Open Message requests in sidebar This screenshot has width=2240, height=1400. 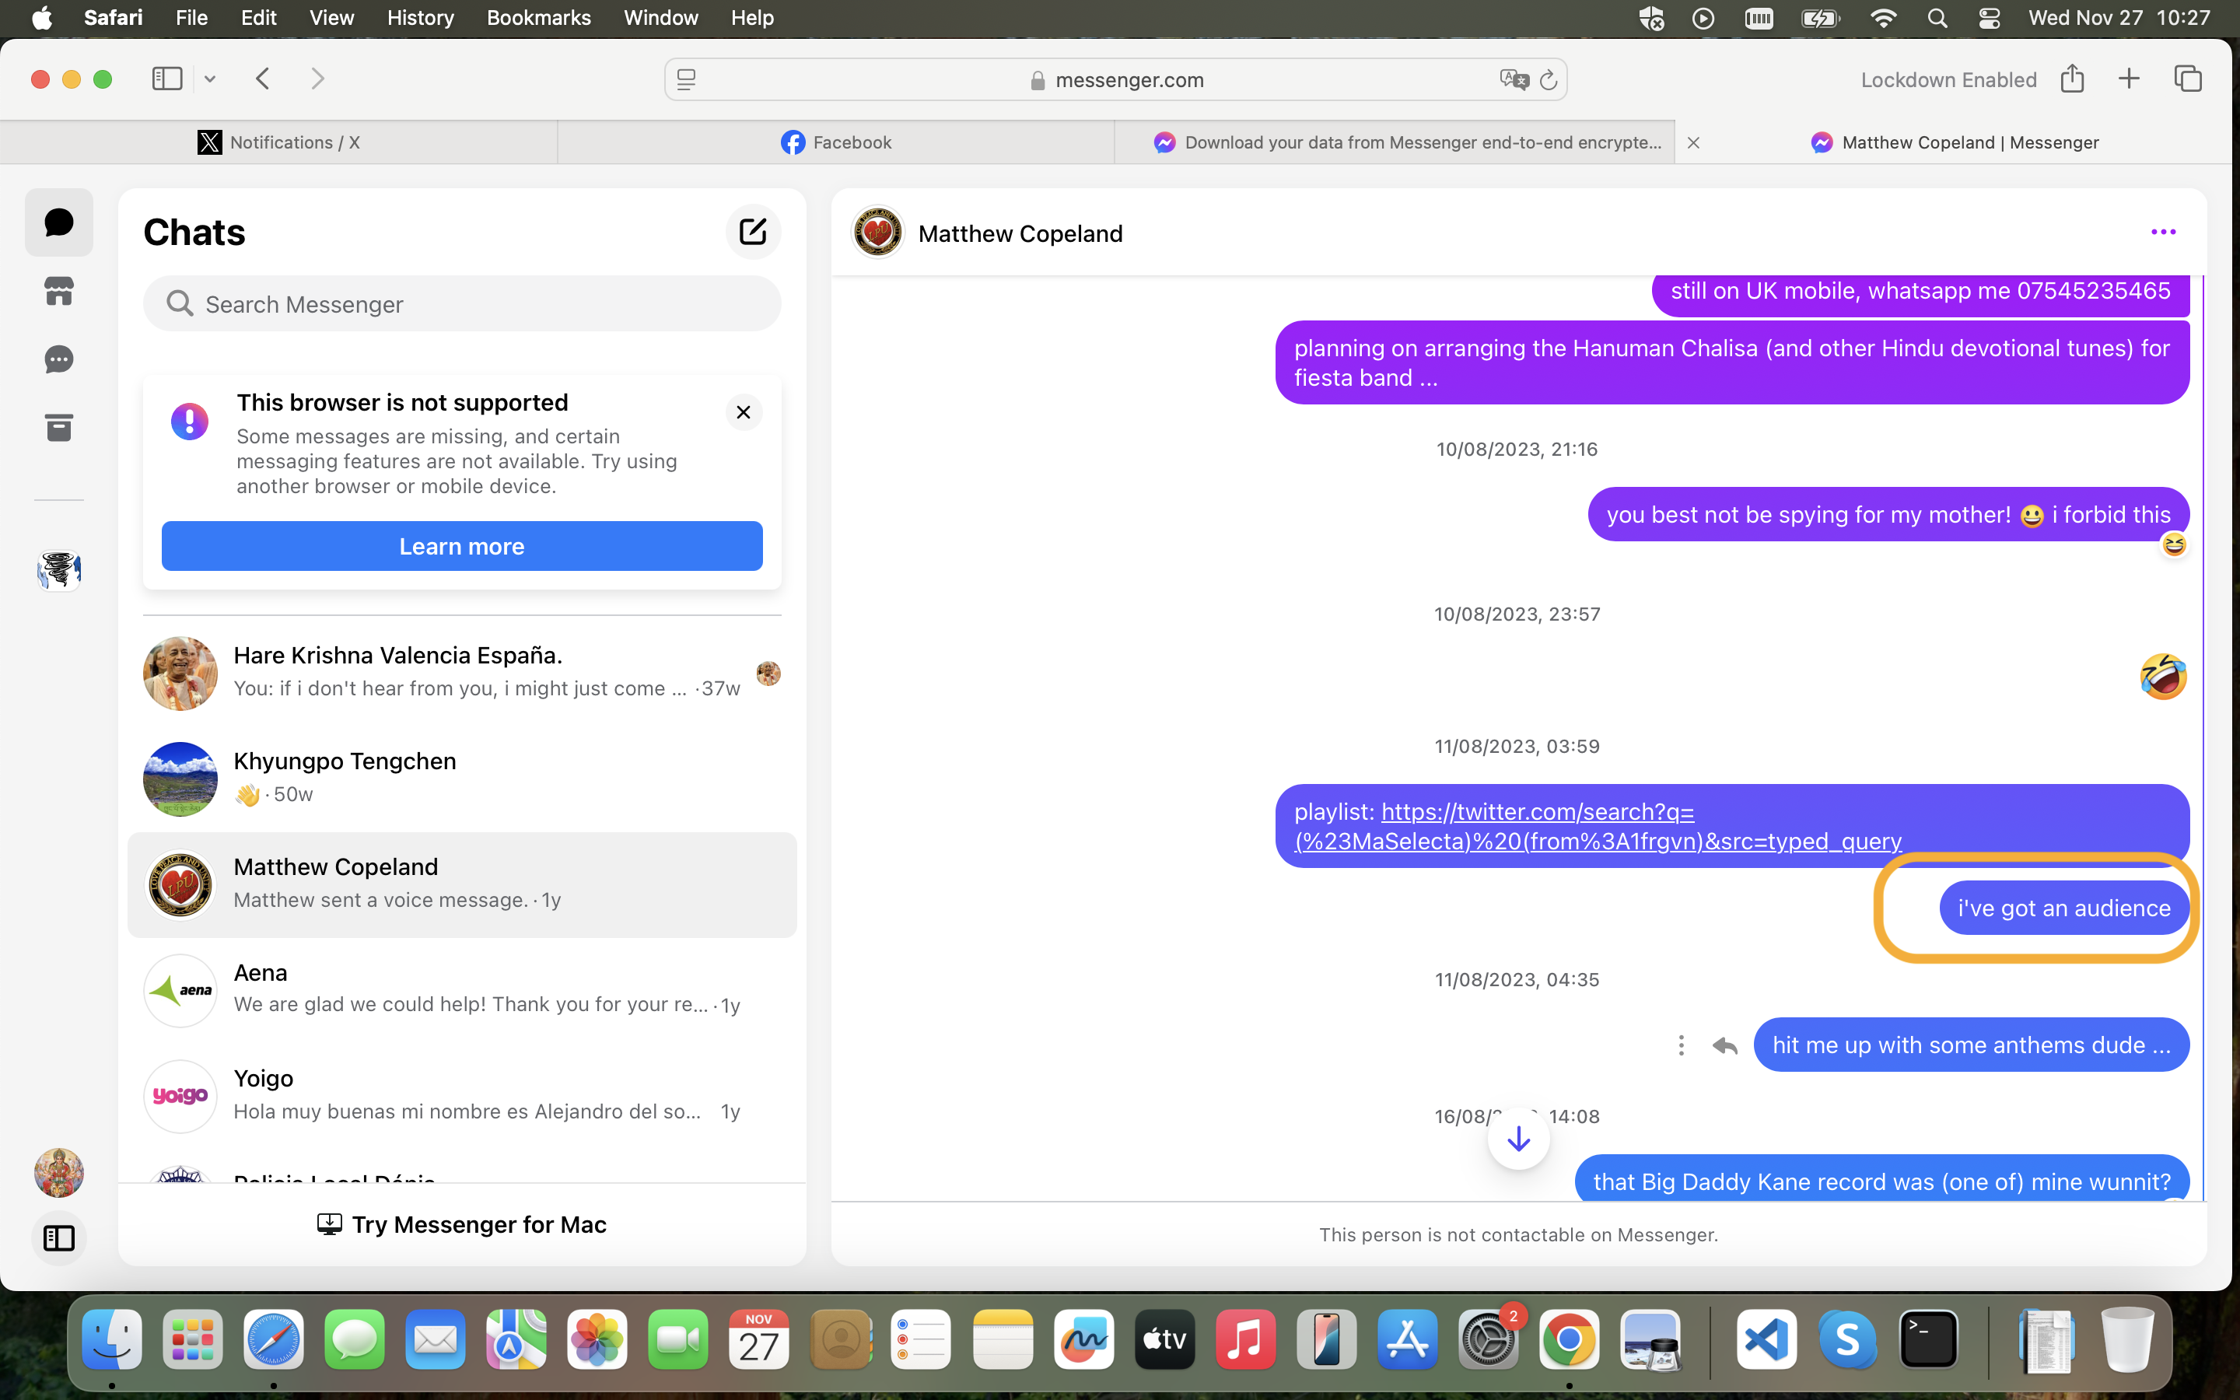coord(58,359)
